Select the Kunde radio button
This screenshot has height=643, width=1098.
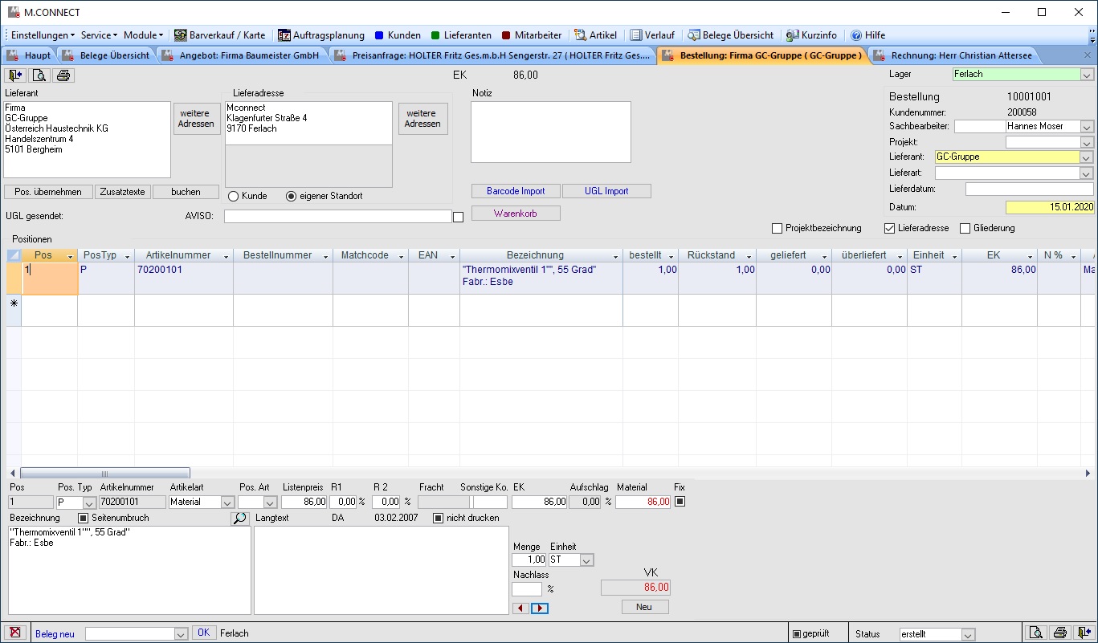click(x=234, y=197)
